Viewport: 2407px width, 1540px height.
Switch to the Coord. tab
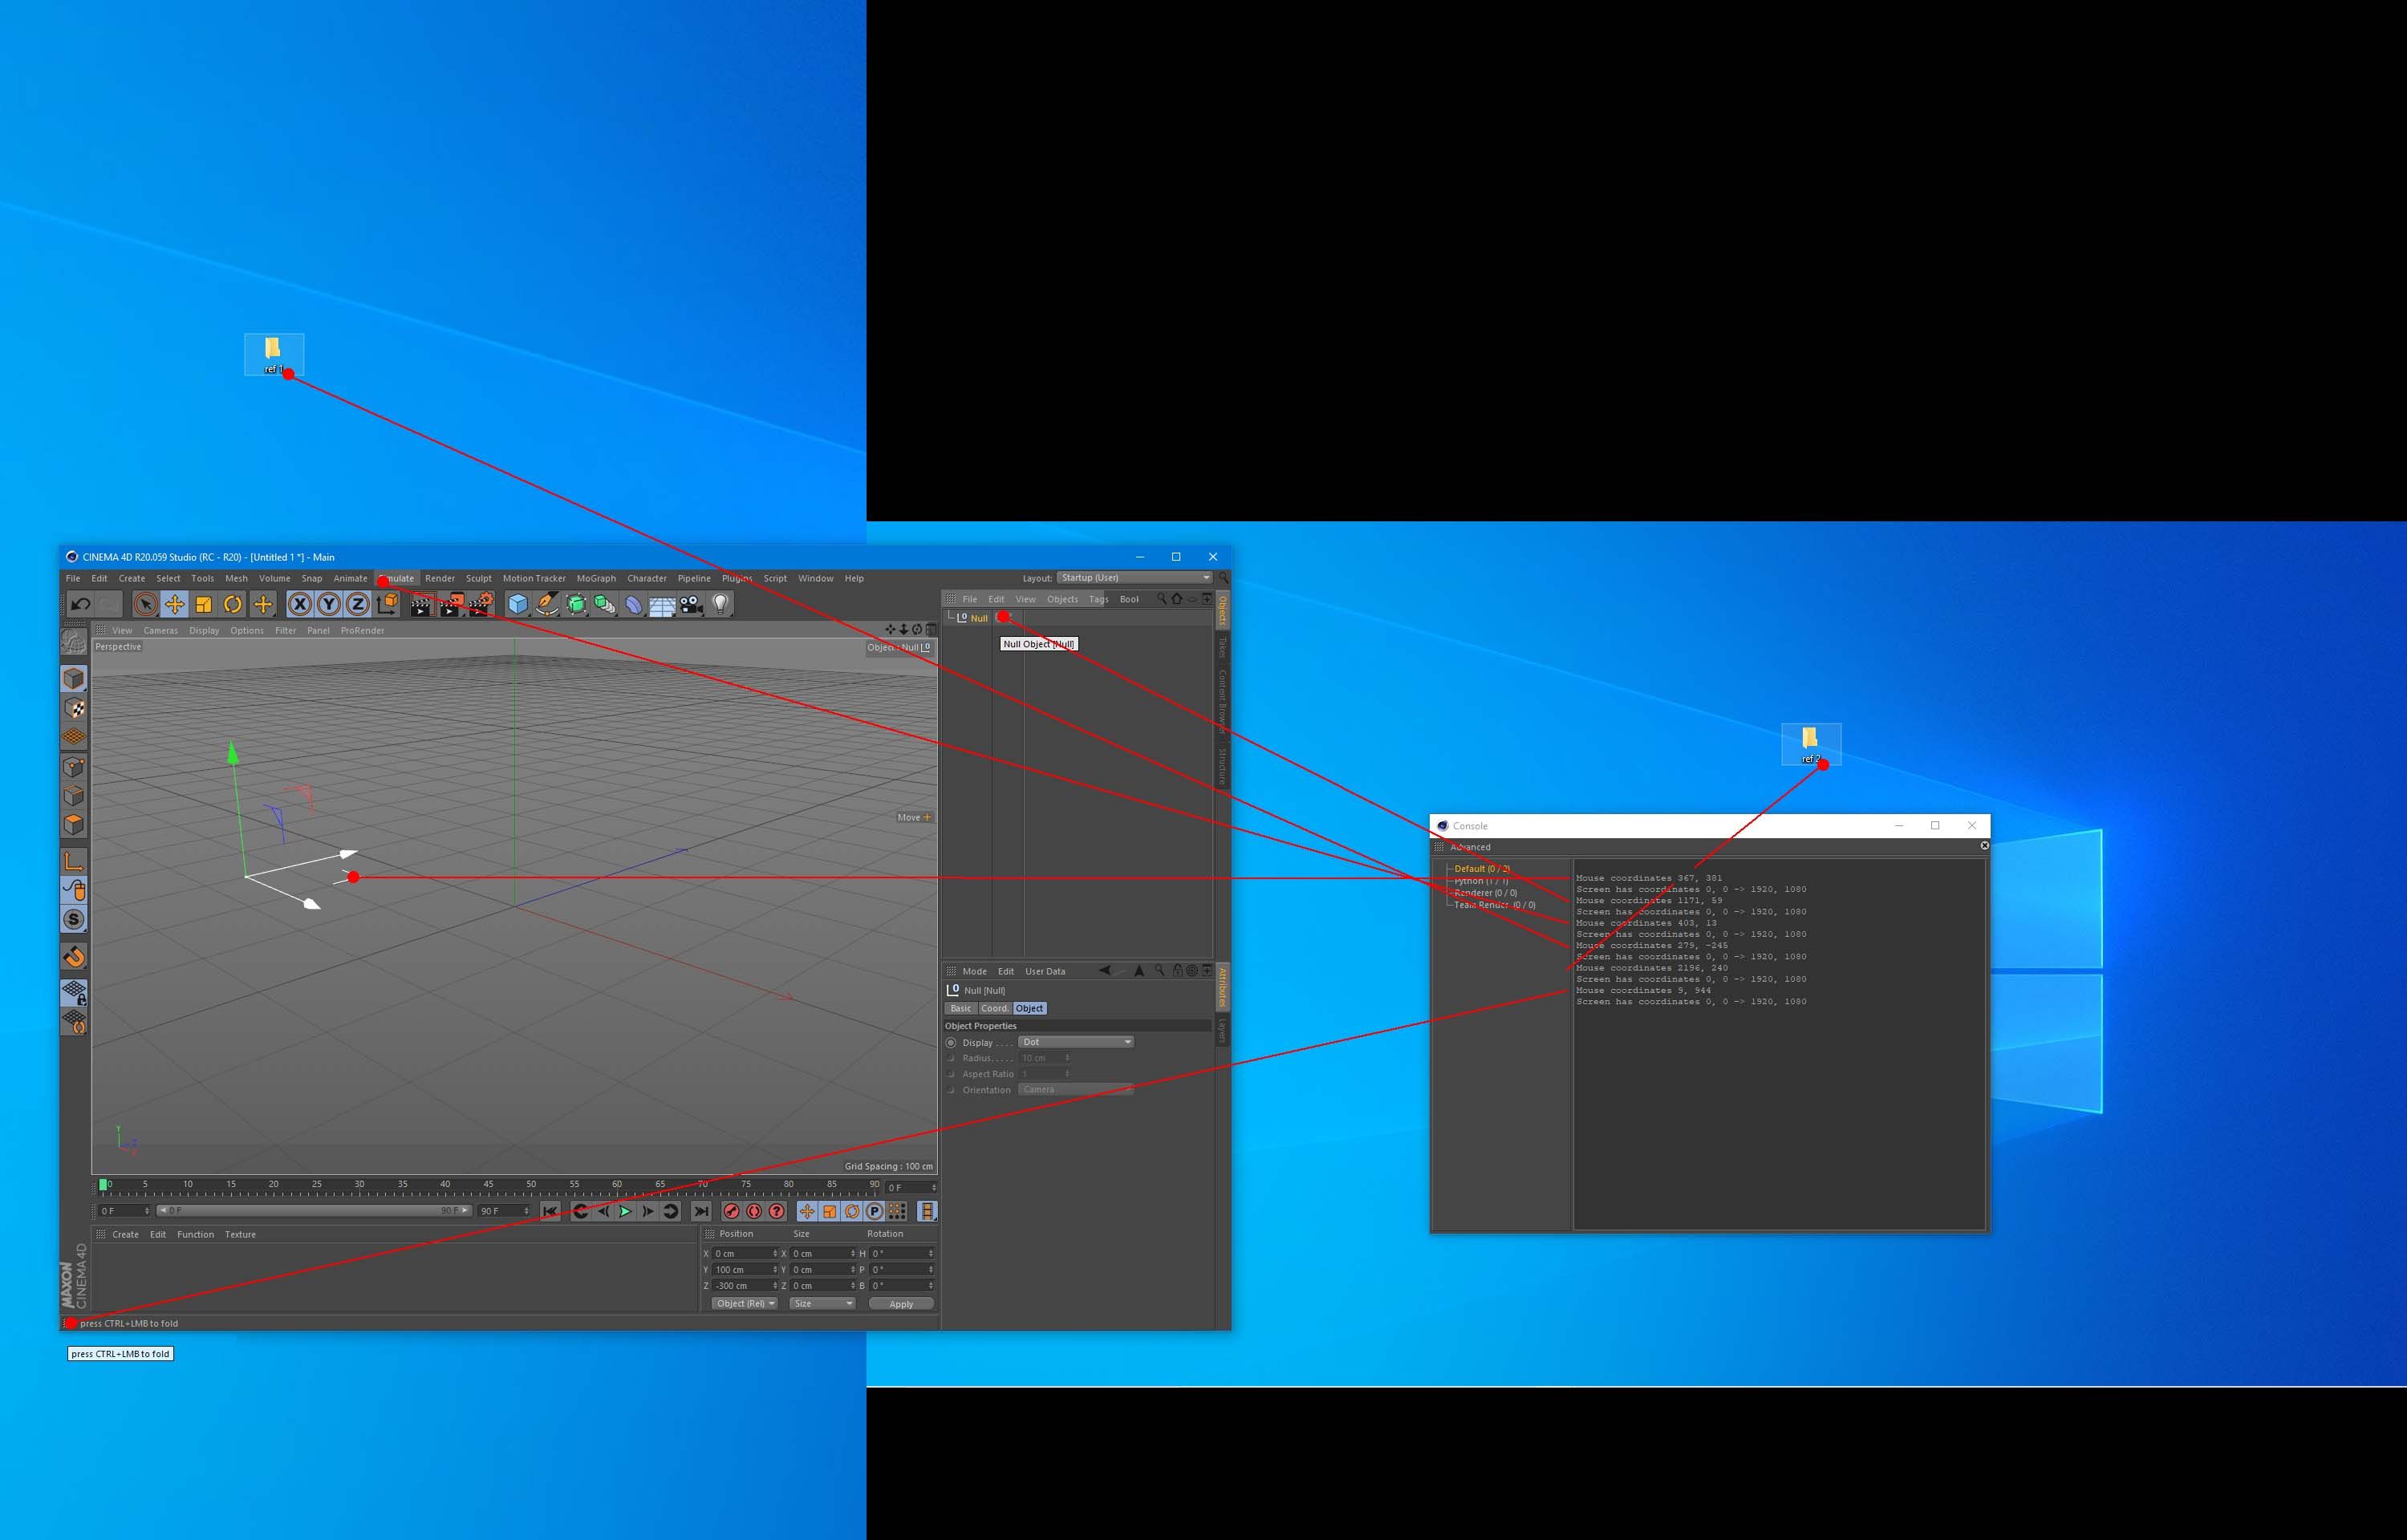(994, 1008)
